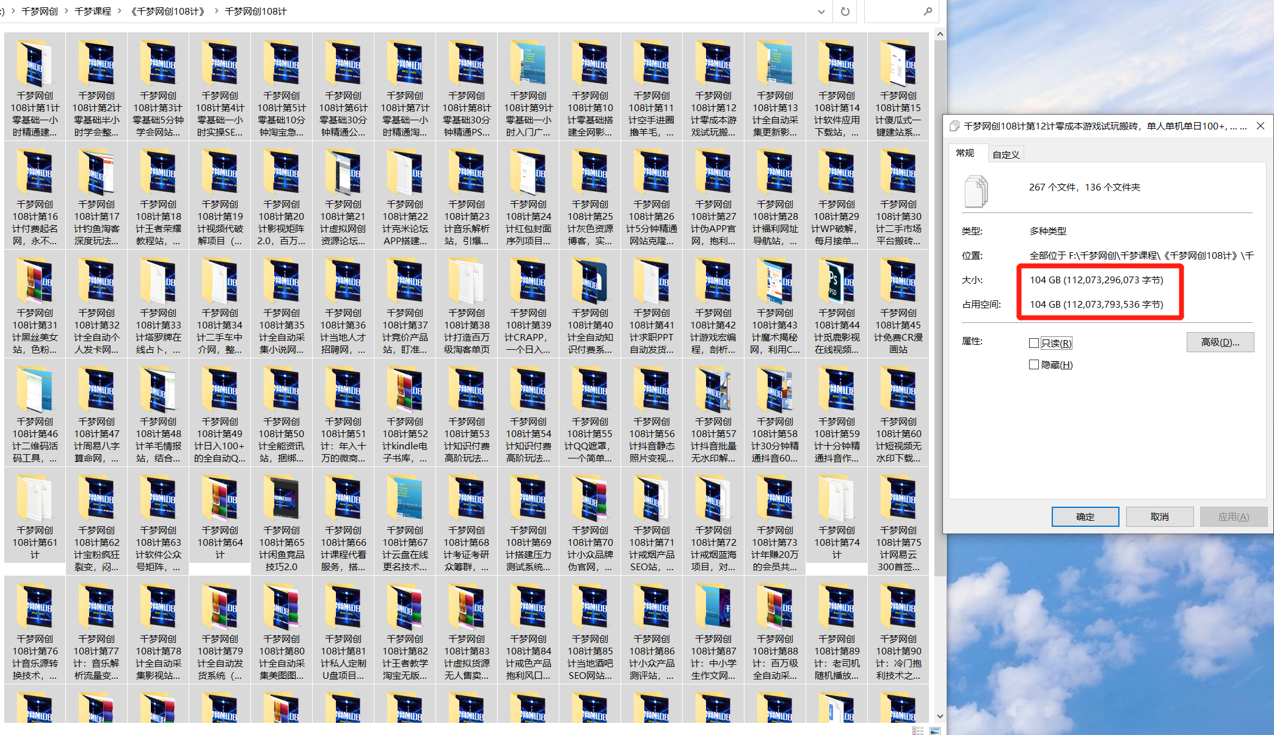
Task: Click the 确定 button
Action: 1085,516
